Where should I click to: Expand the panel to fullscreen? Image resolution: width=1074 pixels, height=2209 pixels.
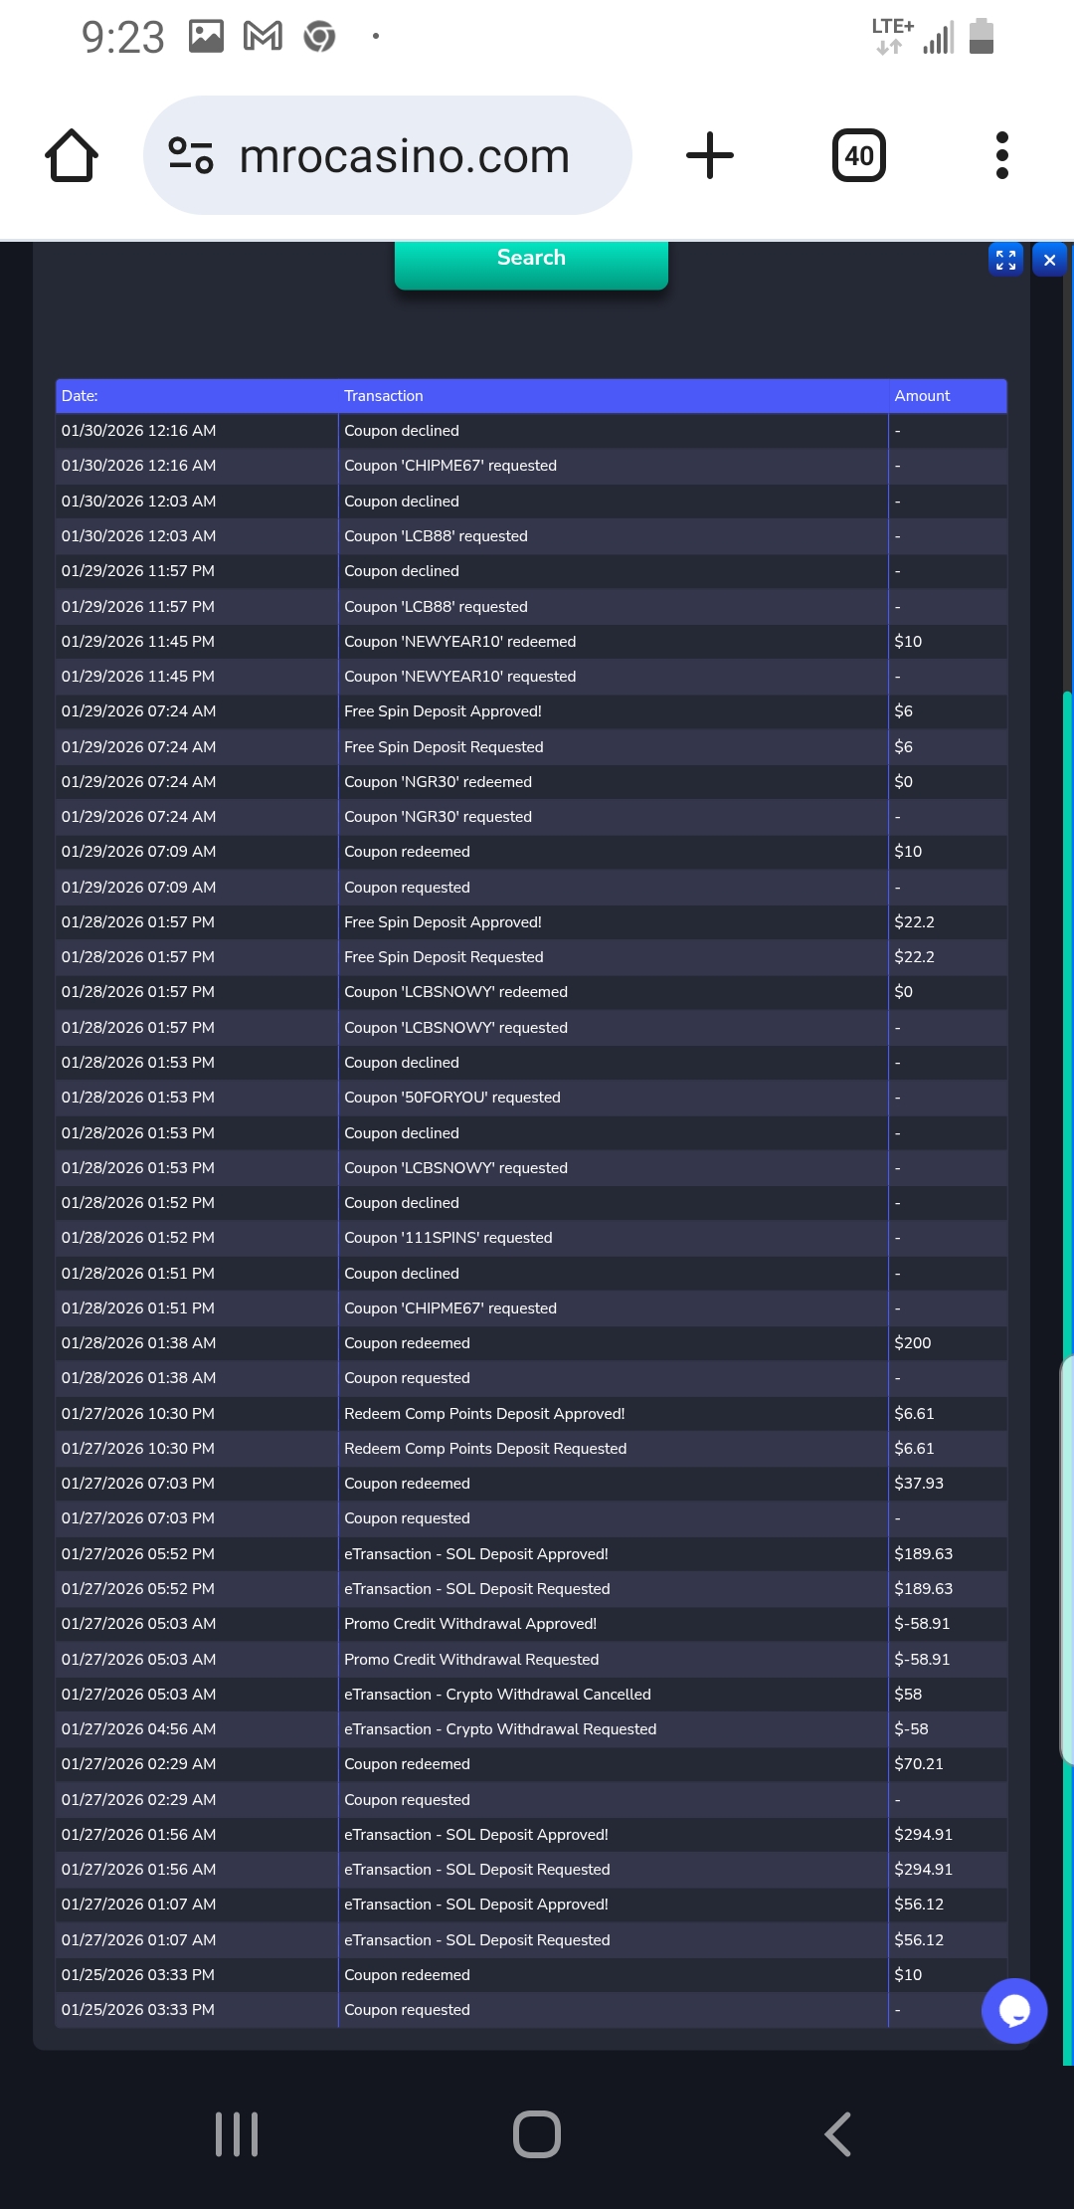(x=1005, y=260)
